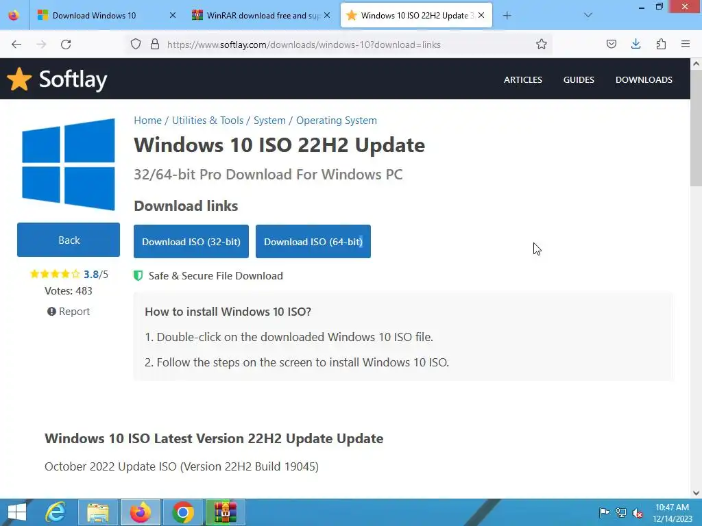Open the ARTICLES menu
This screenshot has width=702, height=526.
pos(523,79)
